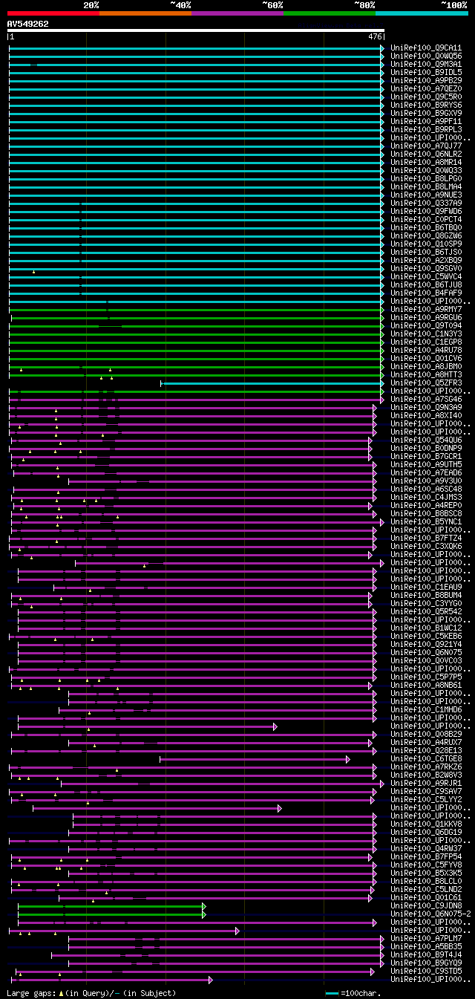Click the white query bar spanning 1 to 476
The width and height of the screenshot is (475, 999).
click(196, 30)
